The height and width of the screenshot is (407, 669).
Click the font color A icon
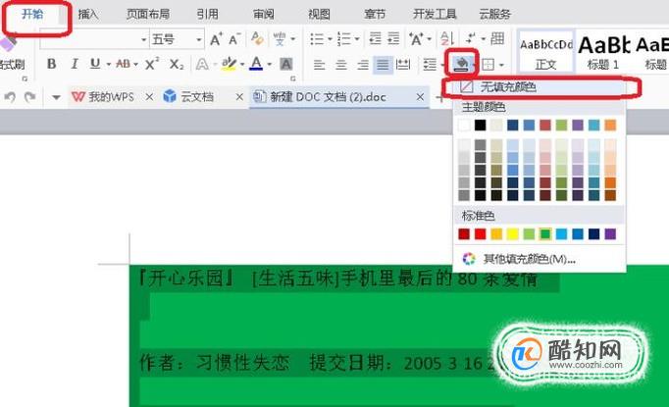click(x=256, y=64)
